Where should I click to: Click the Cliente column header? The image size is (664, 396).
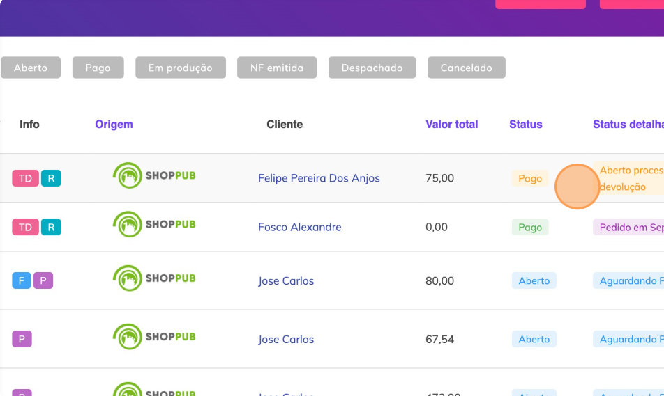click(x=285, y=125)
